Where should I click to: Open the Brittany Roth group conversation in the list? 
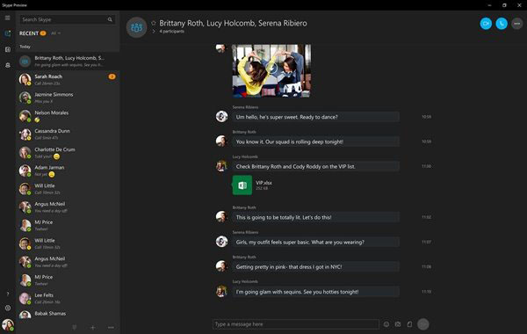tap(68, 62)
